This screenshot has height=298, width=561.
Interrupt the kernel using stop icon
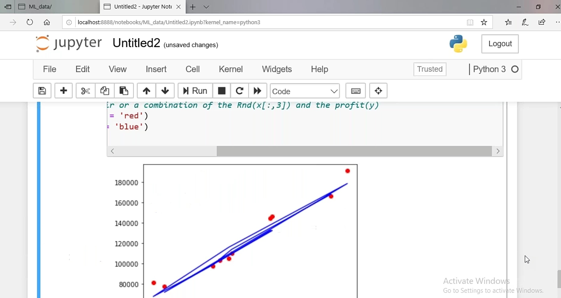(x=222, y=91)
